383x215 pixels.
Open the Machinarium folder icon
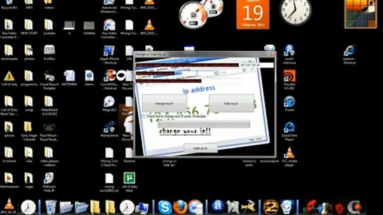(9, 180)
